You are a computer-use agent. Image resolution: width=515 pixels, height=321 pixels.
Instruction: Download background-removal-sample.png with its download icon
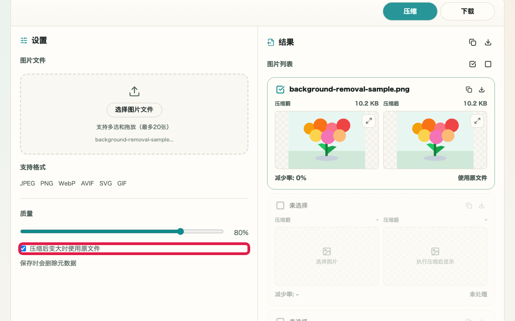point(481,90)
